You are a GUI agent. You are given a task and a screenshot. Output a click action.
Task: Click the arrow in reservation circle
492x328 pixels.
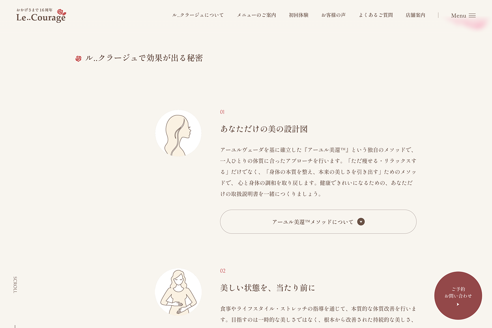pyautogui.click(x=458, y=304)
